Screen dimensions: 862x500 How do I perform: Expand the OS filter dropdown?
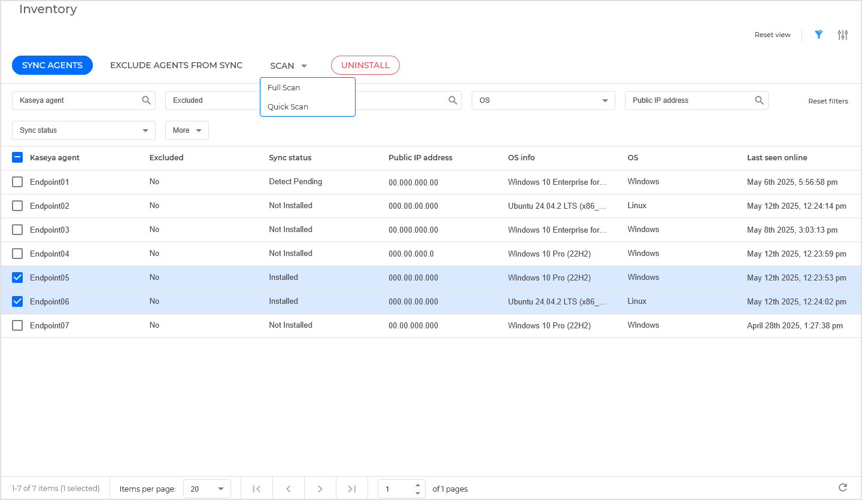(x=543, y=100)
